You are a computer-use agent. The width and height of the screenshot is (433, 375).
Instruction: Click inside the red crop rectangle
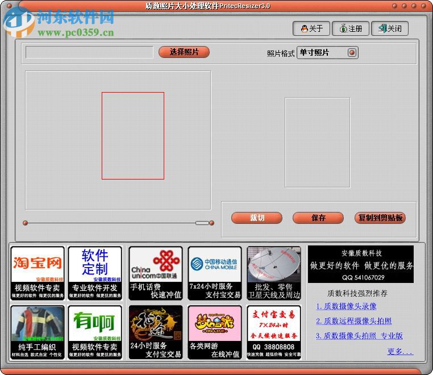133,136
